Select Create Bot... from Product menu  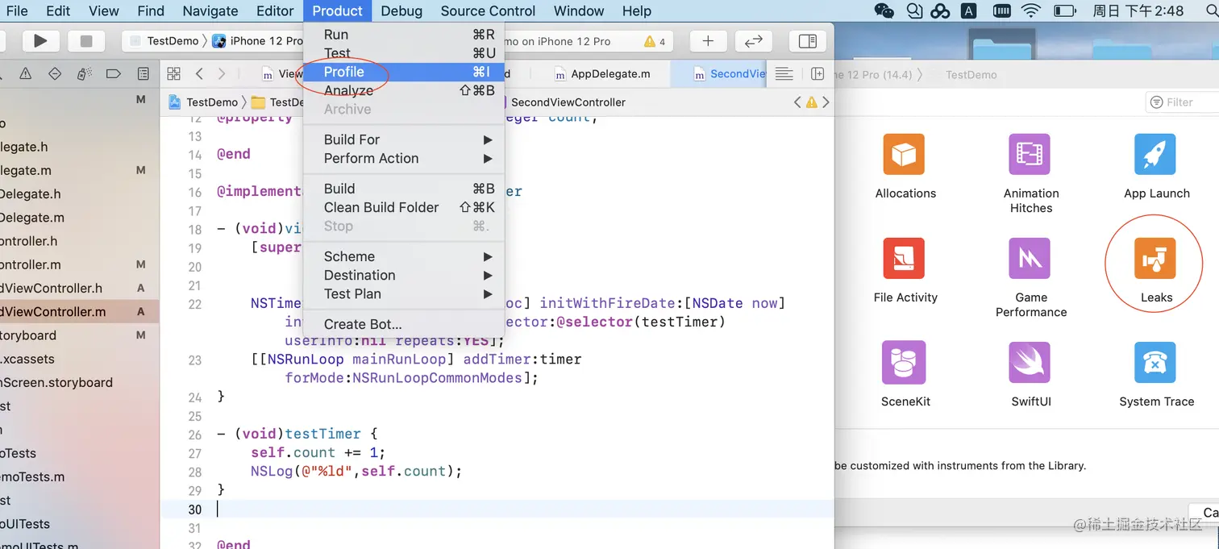click(403, 324)
